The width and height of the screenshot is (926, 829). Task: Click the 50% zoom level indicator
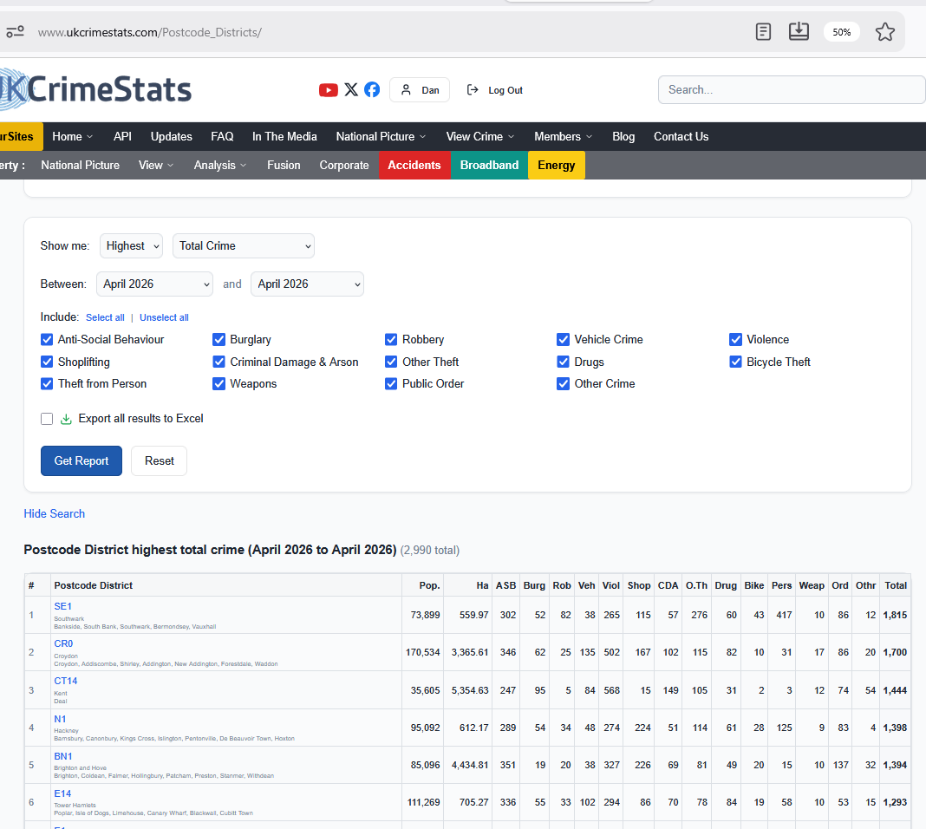(x=842, y=32)
